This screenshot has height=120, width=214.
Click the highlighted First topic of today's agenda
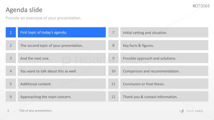62,32
